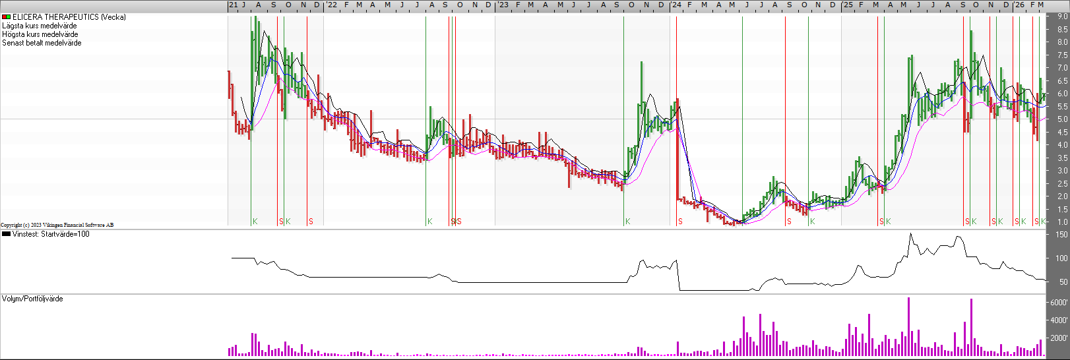Select the Högsta kurs medelvärde legend entry
Screen dimensions: 1070x360
[40, 34]
